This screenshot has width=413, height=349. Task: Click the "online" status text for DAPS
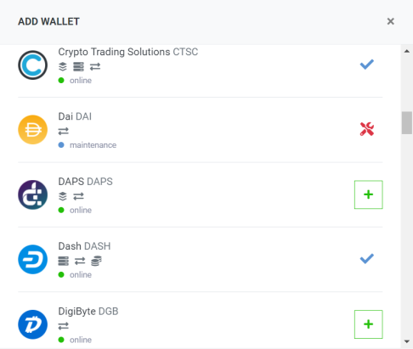[81, 210]
